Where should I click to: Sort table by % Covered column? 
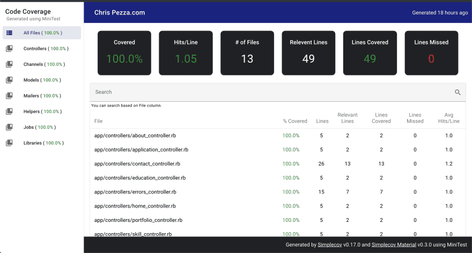coord(295,121)
